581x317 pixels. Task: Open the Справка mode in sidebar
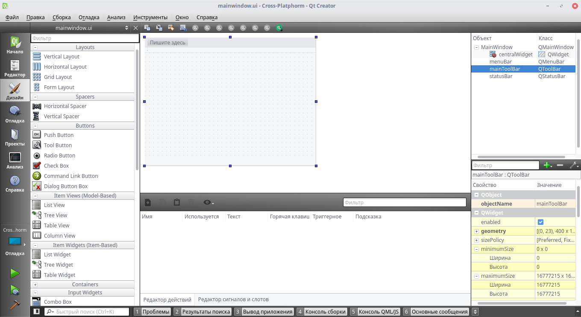[x=15, y=183]
